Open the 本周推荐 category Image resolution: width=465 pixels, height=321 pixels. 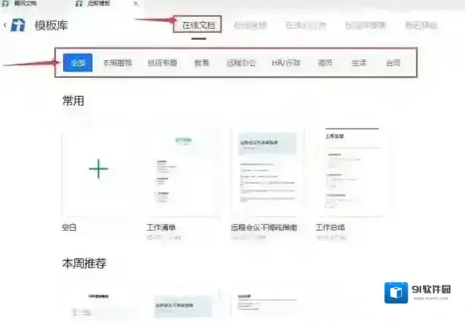click(117, 63)
